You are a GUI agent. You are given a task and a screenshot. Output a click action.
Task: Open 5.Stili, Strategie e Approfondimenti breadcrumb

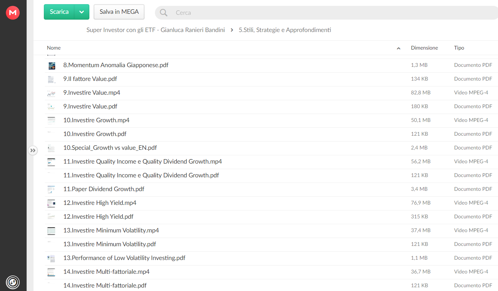pyautogui.click(x=285, y=30)
